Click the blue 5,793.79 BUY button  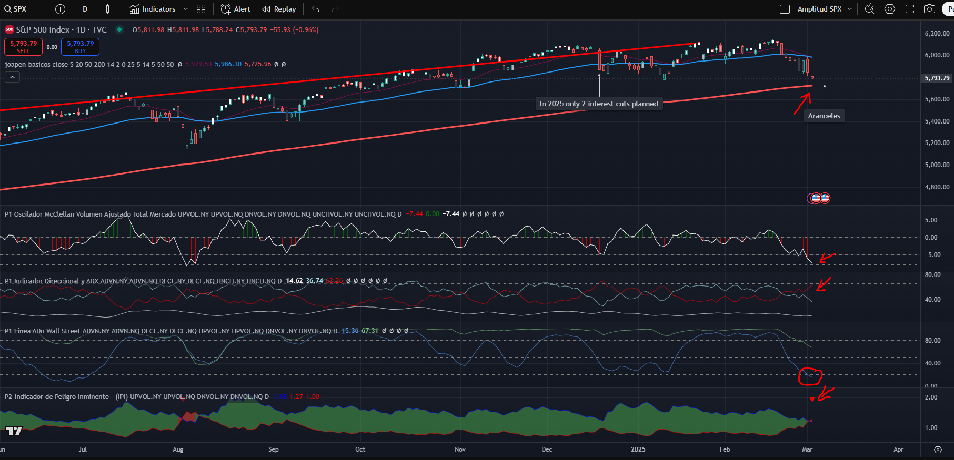(80, 47)
